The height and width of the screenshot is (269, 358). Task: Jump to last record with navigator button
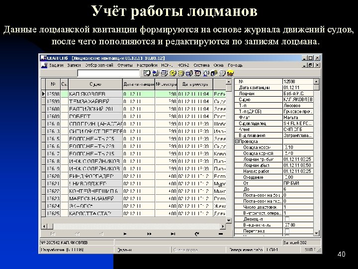[x=173, y=234]
